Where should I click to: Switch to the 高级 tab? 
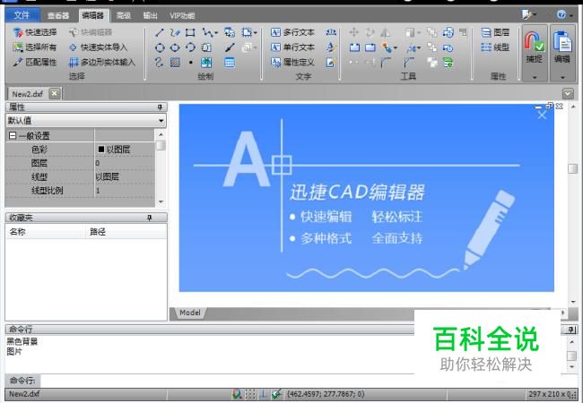(x=123, y=15)
